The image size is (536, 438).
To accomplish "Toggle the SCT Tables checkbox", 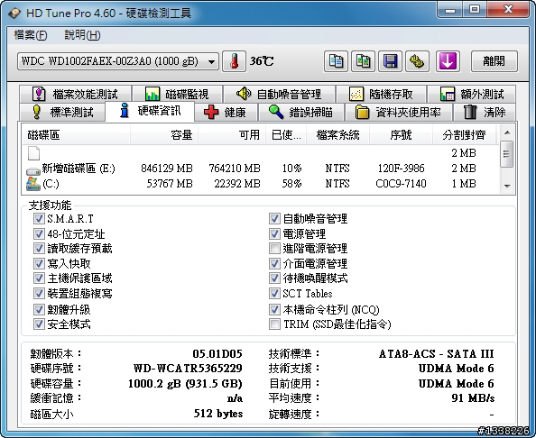I will pyautogui.click(x=274, y=293).
